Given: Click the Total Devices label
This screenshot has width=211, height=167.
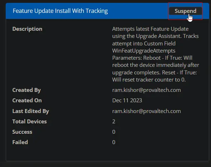Looking at the screenshot, I should (30, 122).
